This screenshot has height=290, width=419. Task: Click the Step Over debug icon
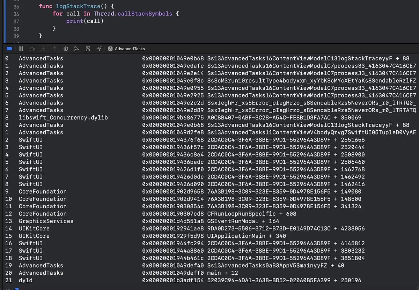coord(32,49)
